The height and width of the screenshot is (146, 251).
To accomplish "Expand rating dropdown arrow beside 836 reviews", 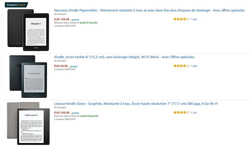I will click(x=191, y=66).
